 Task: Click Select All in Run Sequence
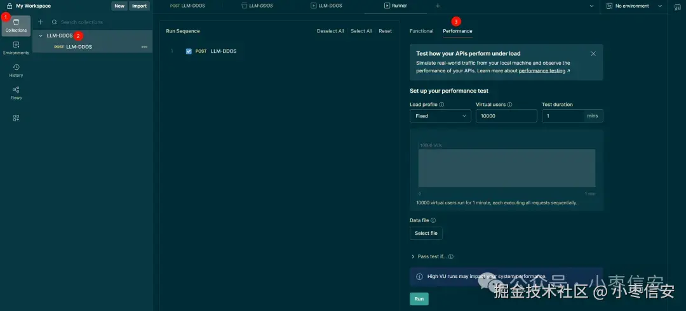coord(361,31)
